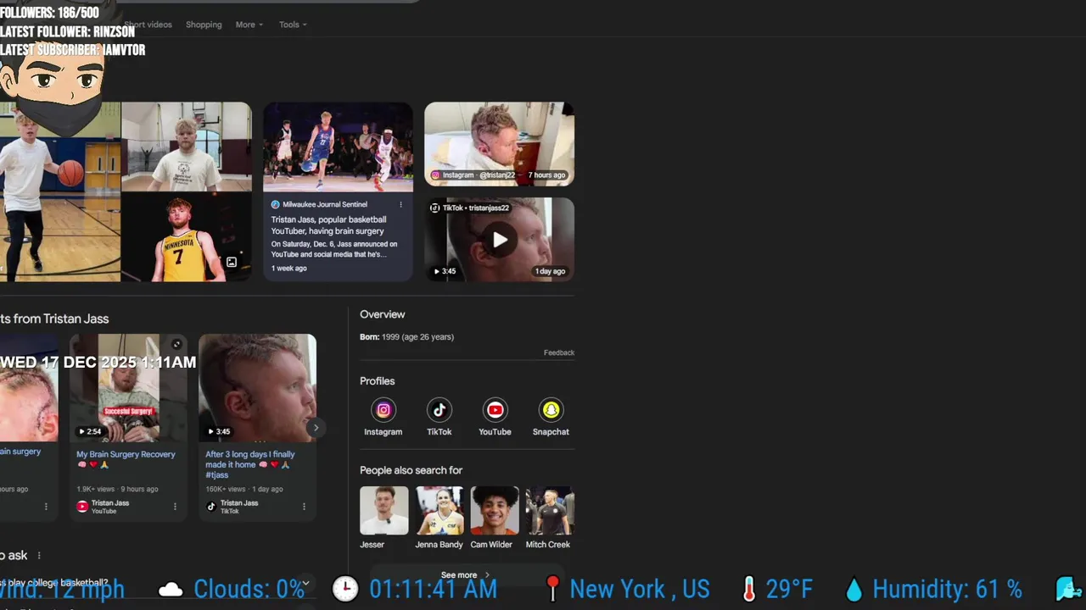Expand the People also ask question chevron
Viewport: 1086px width, 610px height.
(305, 583)
